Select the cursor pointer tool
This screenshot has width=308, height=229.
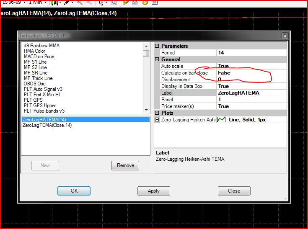[x=101, y=3]
